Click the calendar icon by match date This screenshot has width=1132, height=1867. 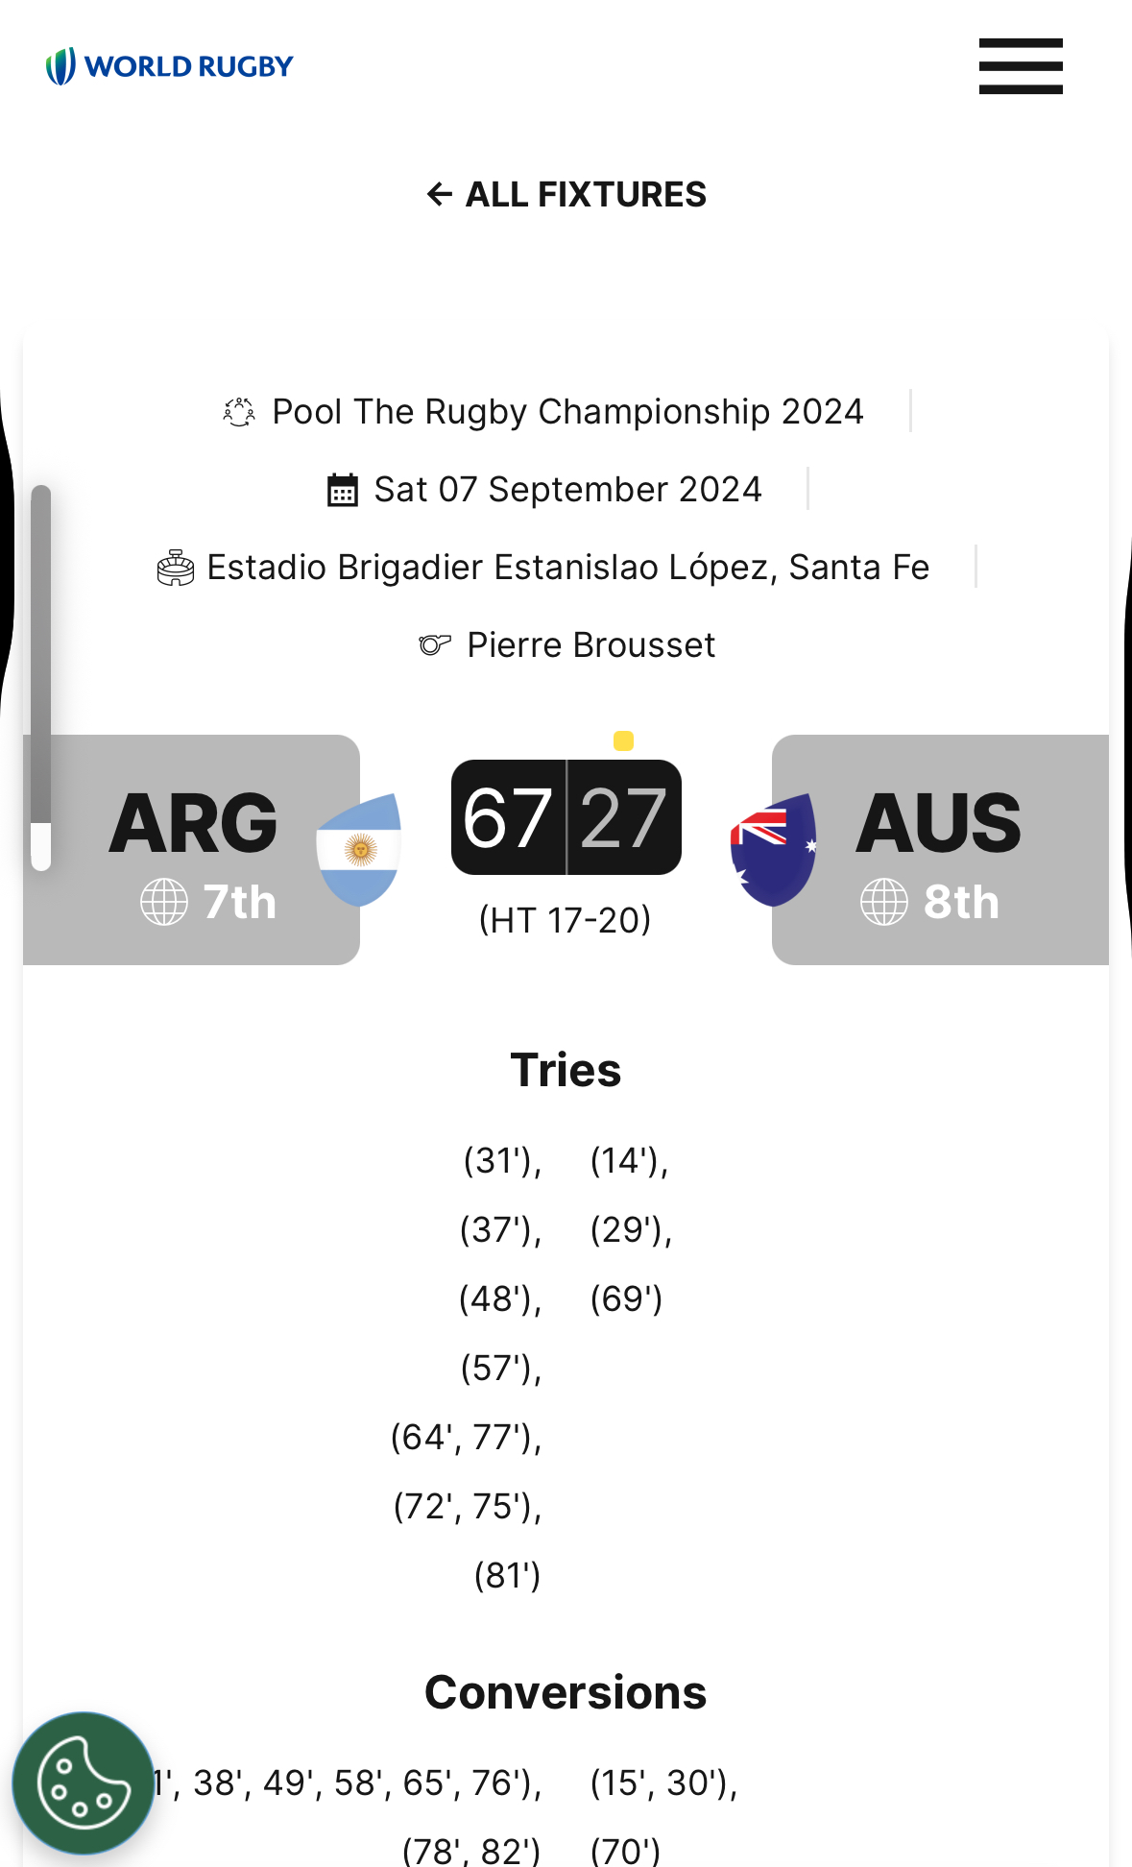click(x=343, y=490)
